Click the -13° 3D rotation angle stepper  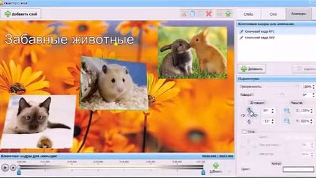coord(273,121)
